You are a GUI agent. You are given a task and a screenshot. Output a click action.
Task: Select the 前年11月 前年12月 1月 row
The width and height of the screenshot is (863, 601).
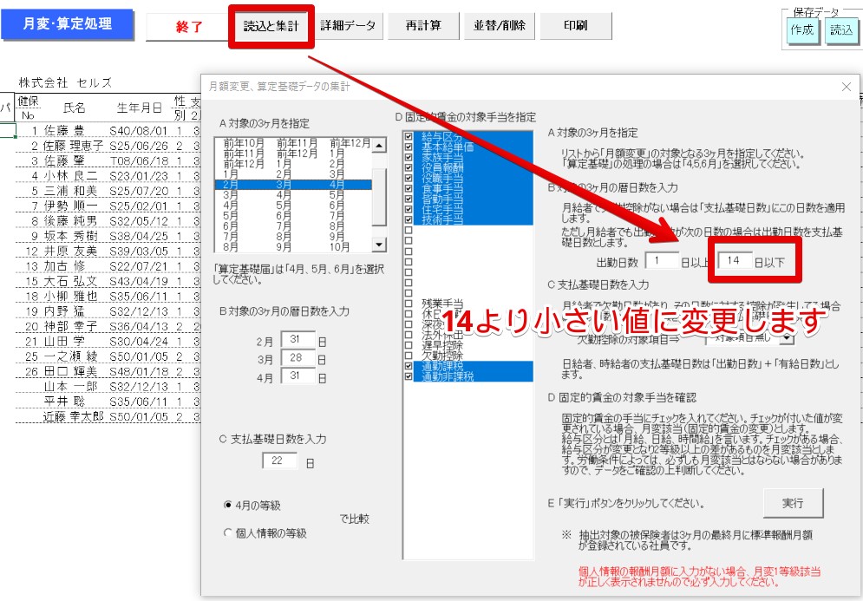point(293,154)
